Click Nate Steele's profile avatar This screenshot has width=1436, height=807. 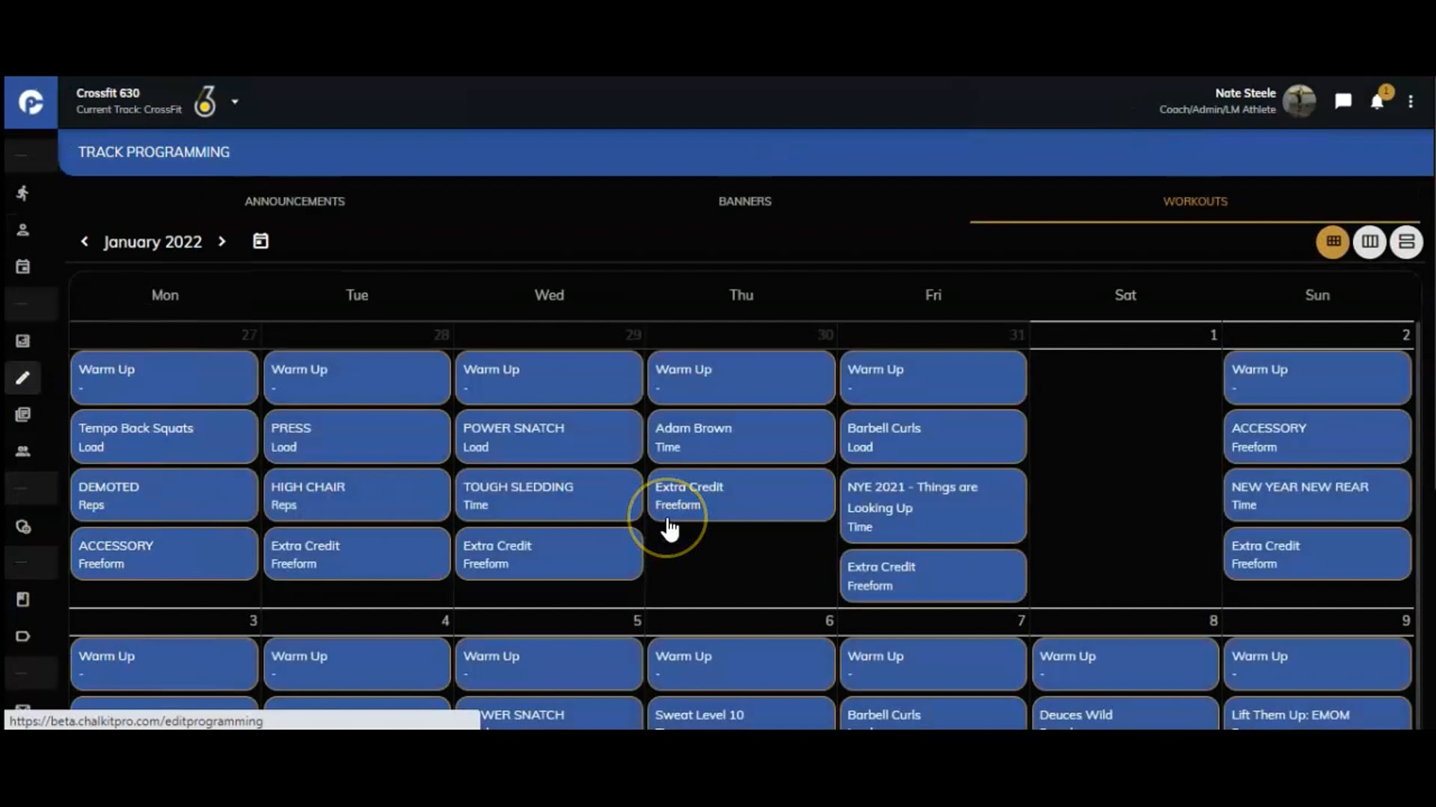[1299, 101]
